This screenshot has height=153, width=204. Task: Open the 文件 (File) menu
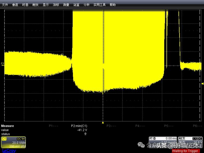(5, 5)
